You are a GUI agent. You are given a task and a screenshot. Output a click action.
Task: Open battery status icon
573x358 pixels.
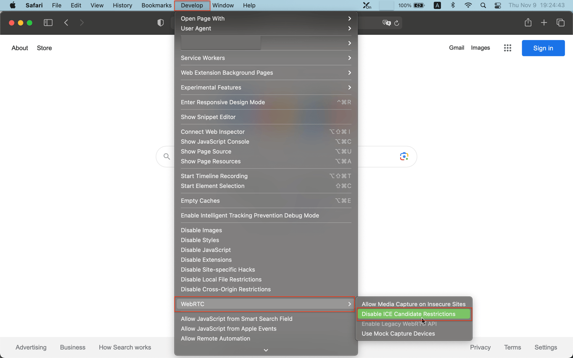tap(419, 5)
